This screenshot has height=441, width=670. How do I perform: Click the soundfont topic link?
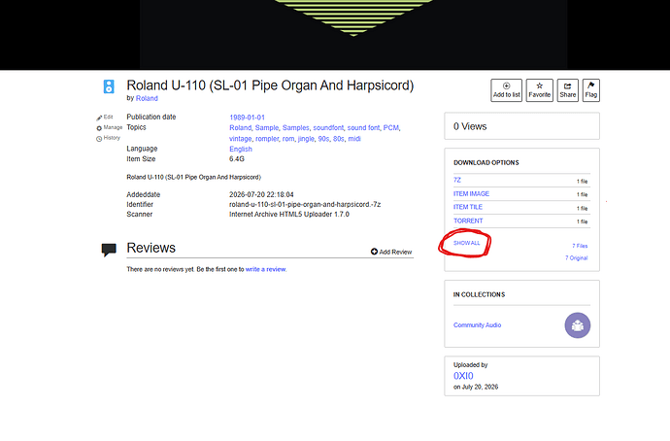pyautogui.click(x=328, y=128)
